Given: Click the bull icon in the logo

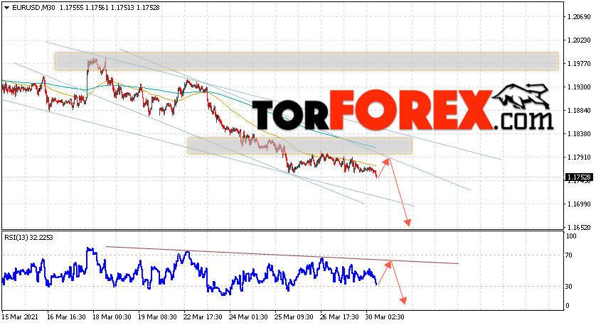Looking at the screenshot, I should click(x=521, y=97).
